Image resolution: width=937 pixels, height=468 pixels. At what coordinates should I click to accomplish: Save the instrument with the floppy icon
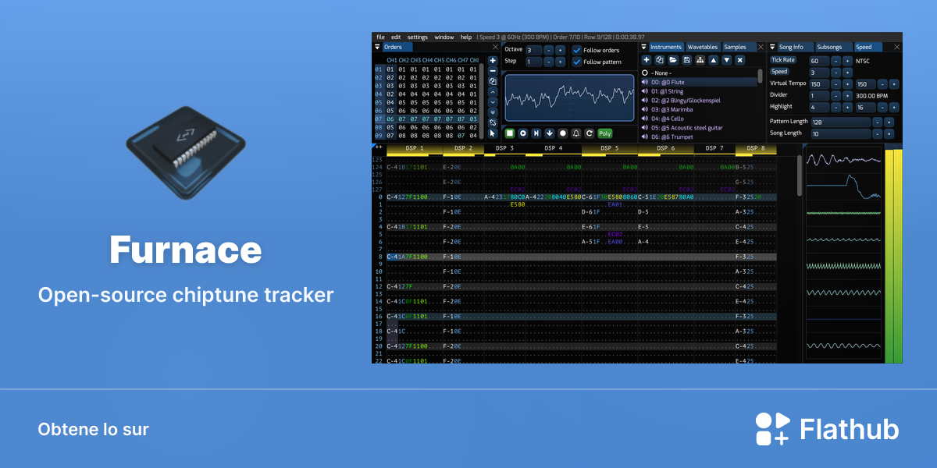point(686,60)
